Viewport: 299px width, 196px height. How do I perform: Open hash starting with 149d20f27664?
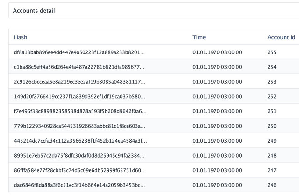click(x=79, y=96)
